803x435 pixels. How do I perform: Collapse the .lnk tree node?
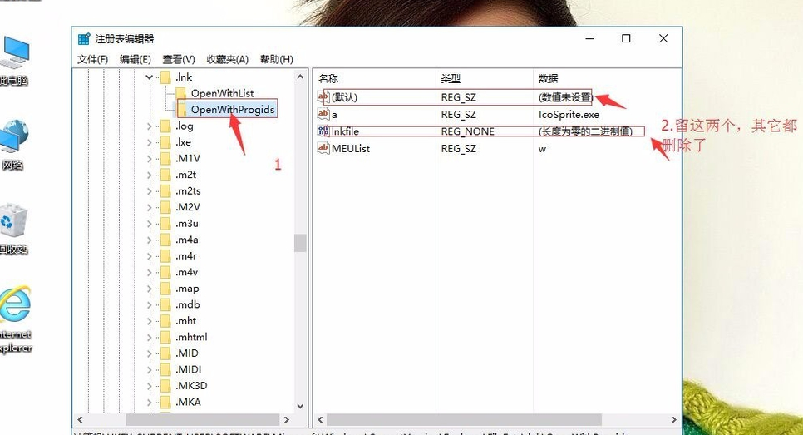(x=149, y=77)
